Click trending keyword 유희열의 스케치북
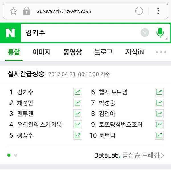This screenshot has width=171, height=171. click(39, 125)
